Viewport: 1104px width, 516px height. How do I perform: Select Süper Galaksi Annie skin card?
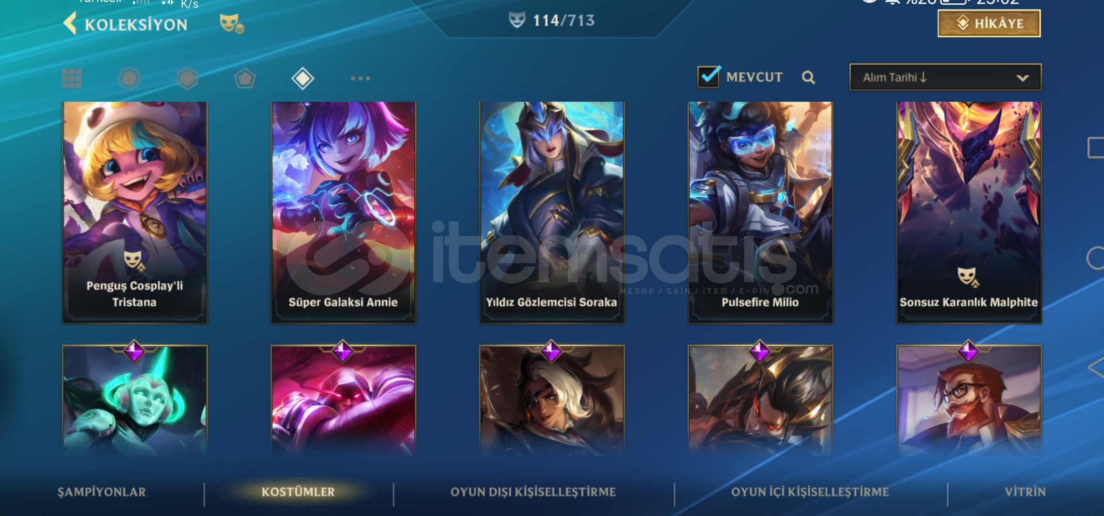coord(343,213)
